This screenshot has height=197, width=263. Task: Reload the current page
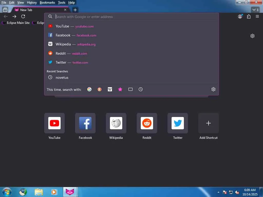(x=23, y=16)
